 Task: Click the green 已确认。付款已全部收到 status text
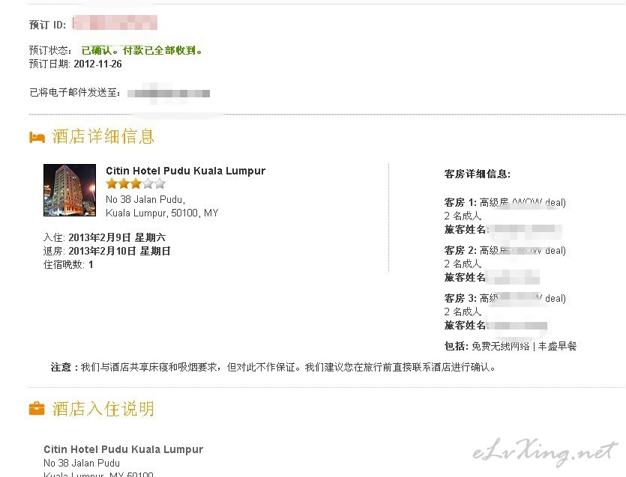point(142,50)
